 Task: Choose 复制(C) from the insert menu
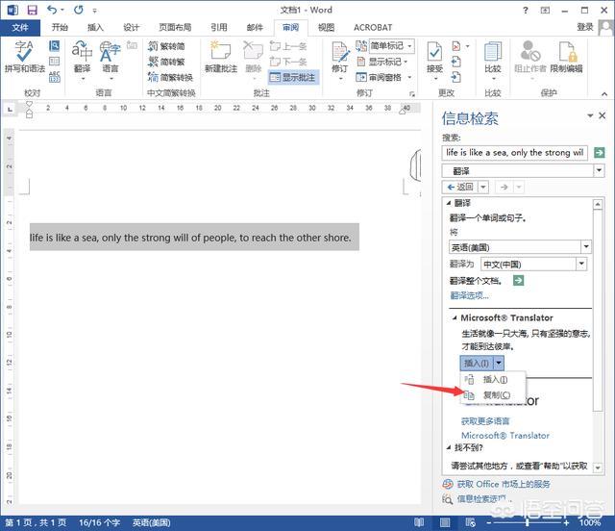click(496, 395)
